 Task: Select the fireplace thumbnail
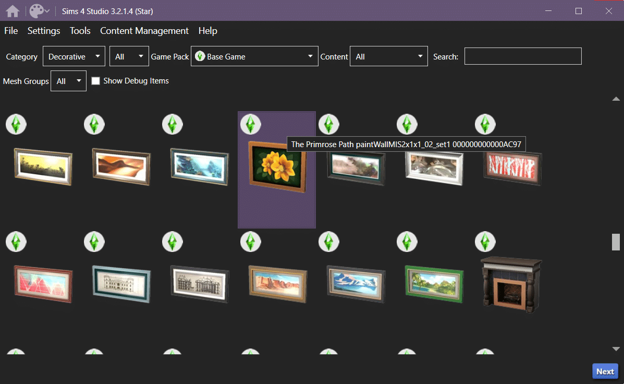[x=510, y=285]
